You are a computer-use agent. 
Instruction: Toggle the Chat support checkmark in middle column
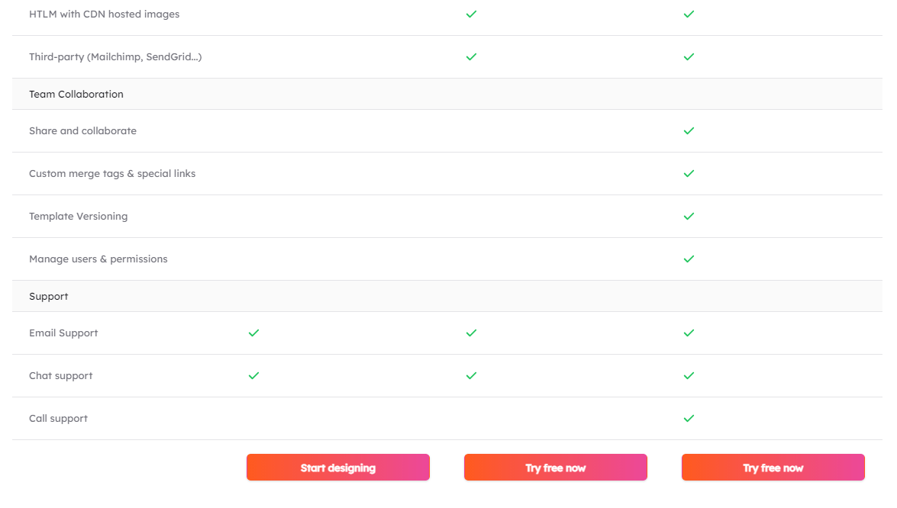[x=471, y=375]
